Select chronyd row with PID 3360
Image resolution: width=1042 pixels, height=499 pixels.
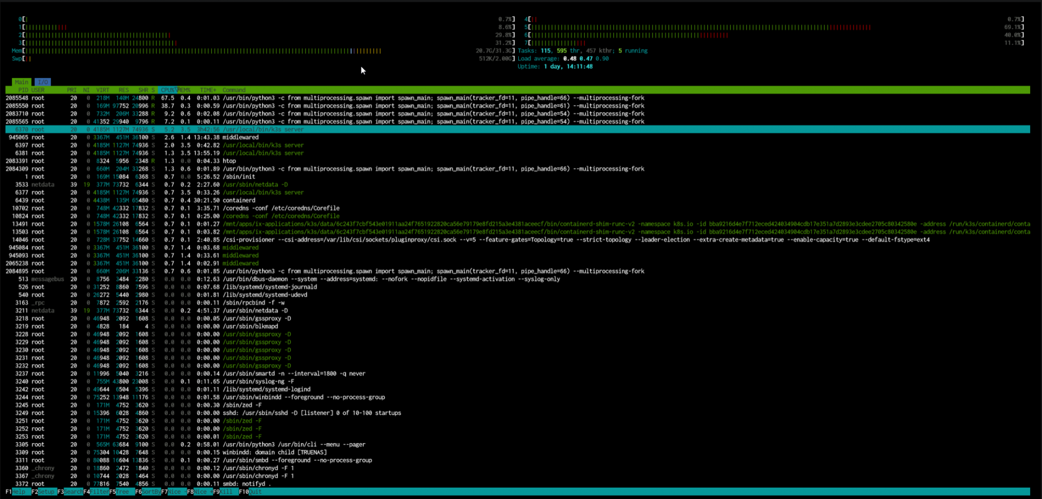[x=518, y=468]
